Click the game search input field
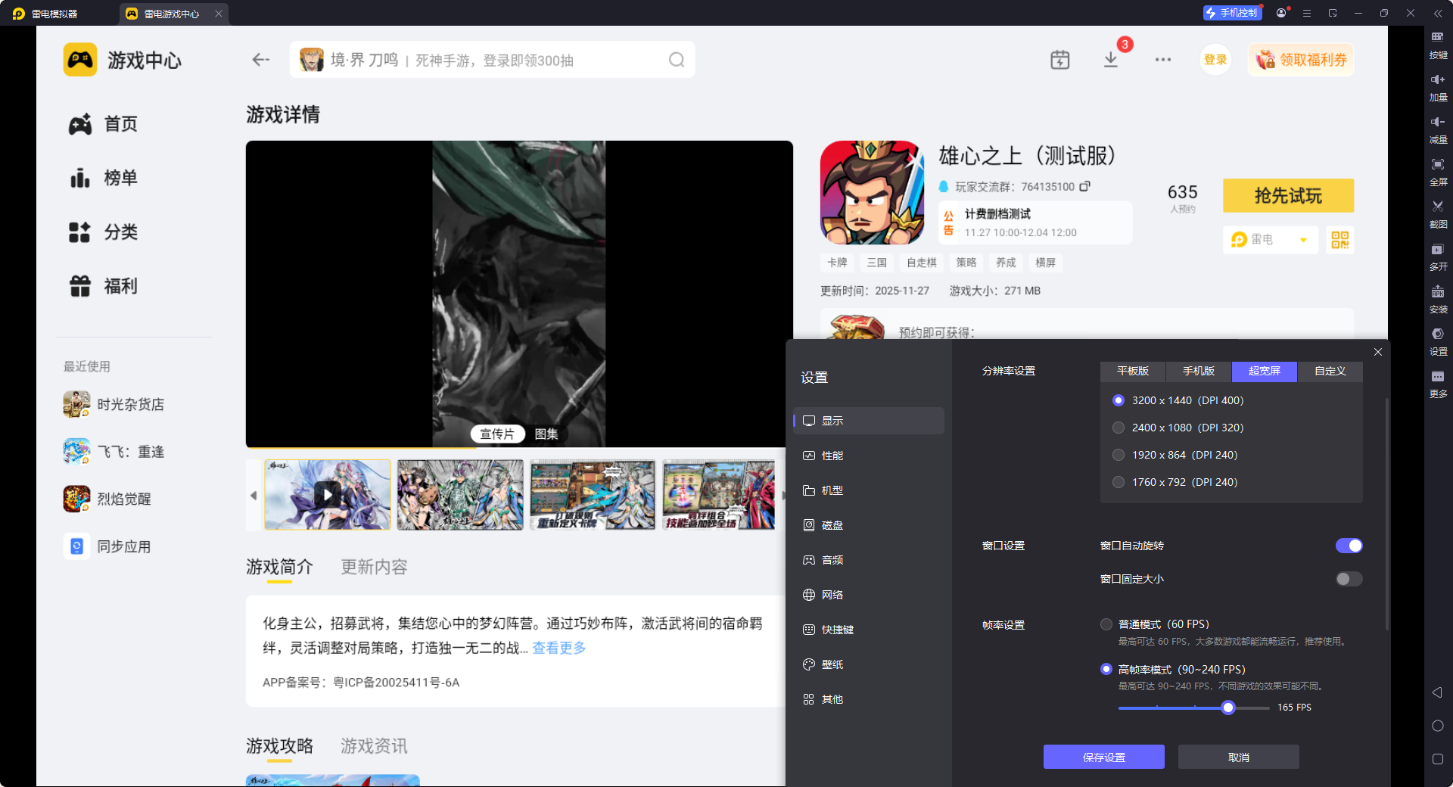 [492, 59]
